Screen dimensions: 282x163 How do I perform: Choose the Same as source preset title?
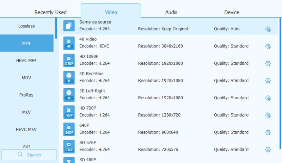coord(95,22)
